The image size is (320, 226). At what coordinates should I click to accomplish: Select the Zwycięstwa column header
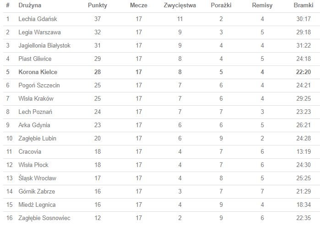click(x=179, y=5)
